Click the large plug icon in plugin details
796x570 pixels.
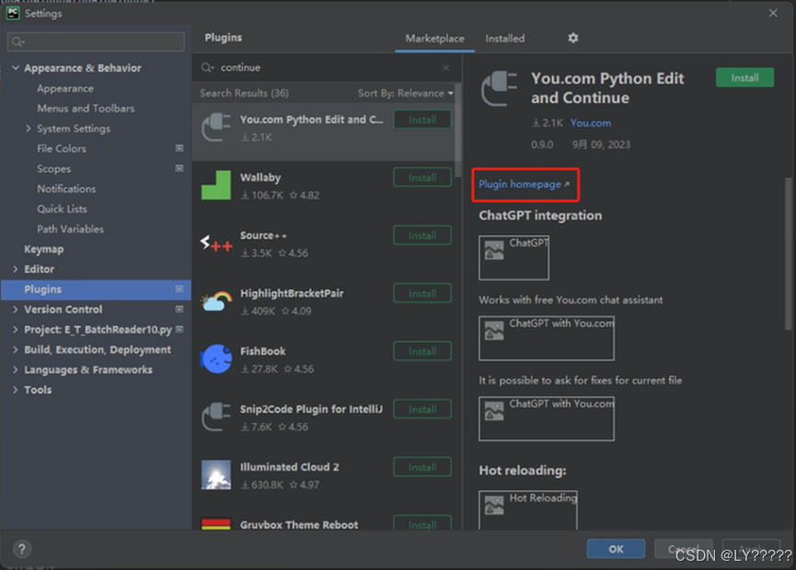[x=499, y=89]
